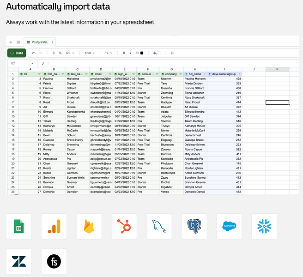Click the Google Analytics integration icon
The image size is (303, 277).
[x=54, y=226]
